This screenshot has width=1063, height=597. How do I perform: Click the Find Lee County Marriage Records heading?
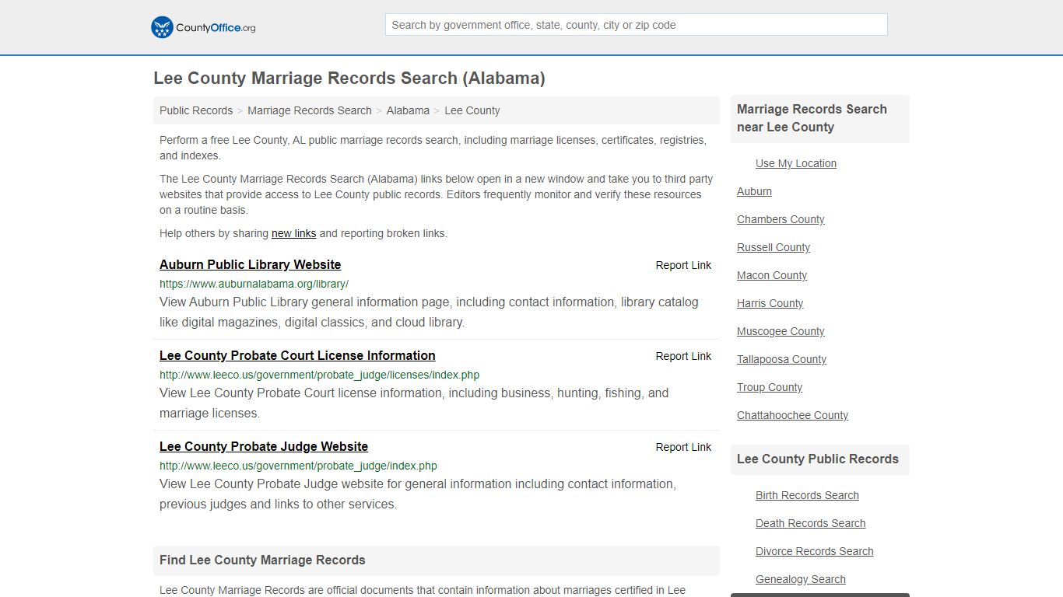coord(262,560)
